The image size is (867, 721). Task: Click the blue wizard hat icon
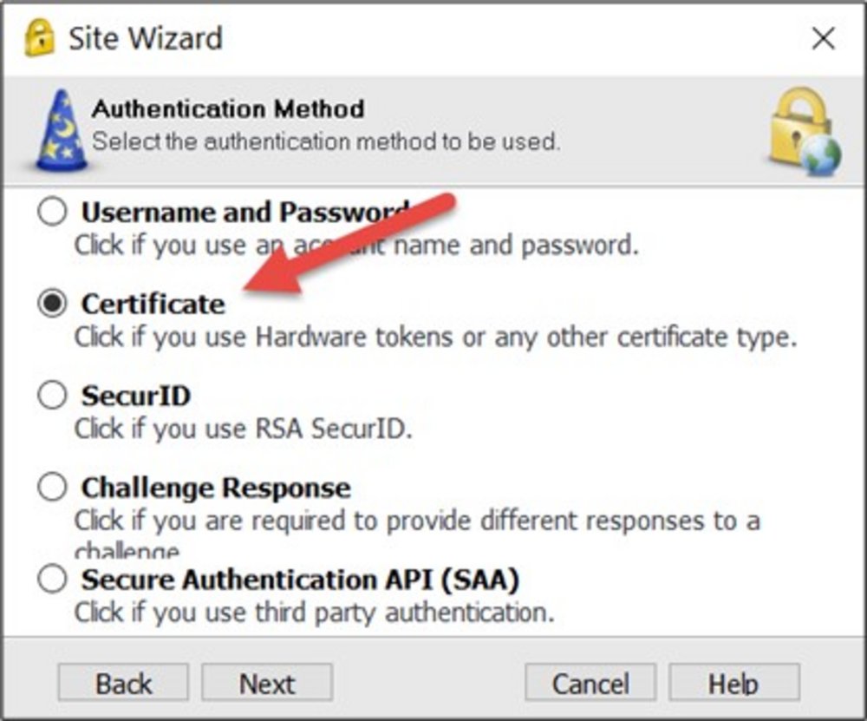tap(61, 129)
